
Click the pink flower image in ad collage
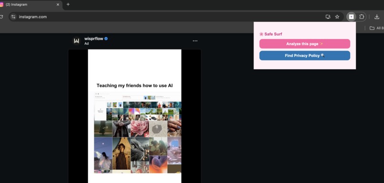tap(140, 129)
